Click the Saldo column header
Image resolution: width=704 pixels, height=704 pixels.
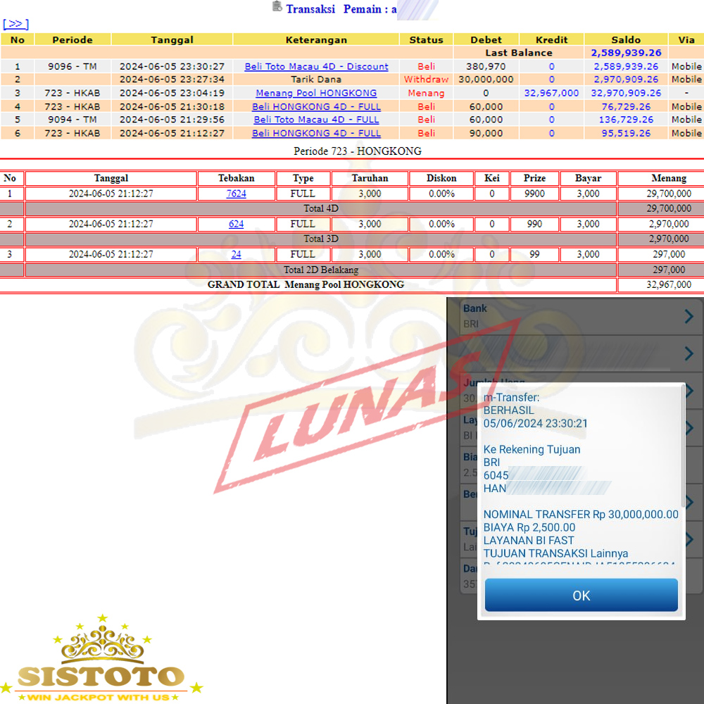[x=626, y=40]
